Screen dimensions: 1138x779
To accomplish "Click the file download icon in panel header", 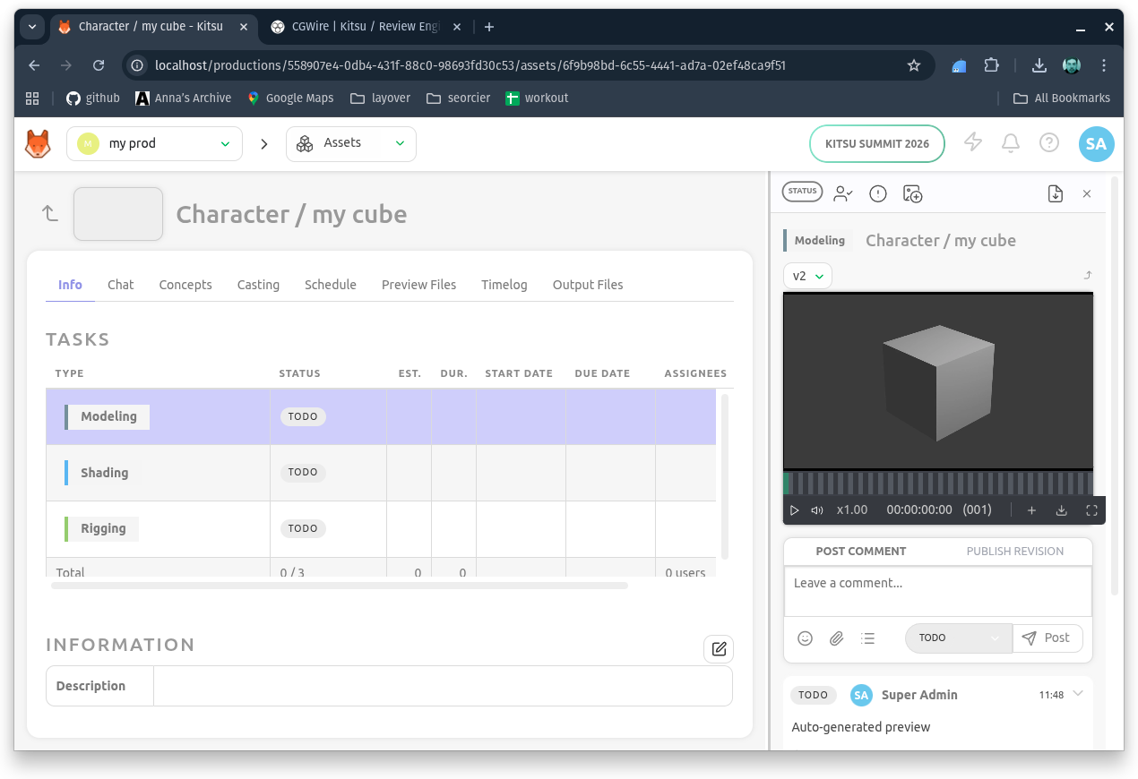I will coord(1055,193).
